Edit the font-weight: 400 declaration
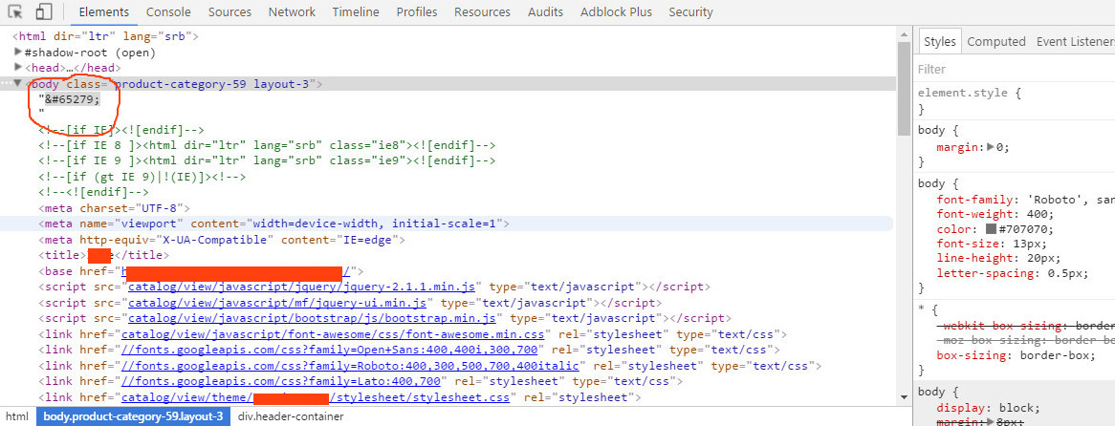Viewport: 1115px width, 426px height. (995, 214)
